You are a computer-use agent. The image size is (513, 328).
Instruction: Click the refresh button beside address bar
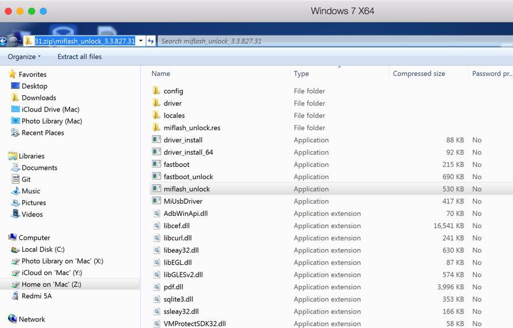[151, 41]
